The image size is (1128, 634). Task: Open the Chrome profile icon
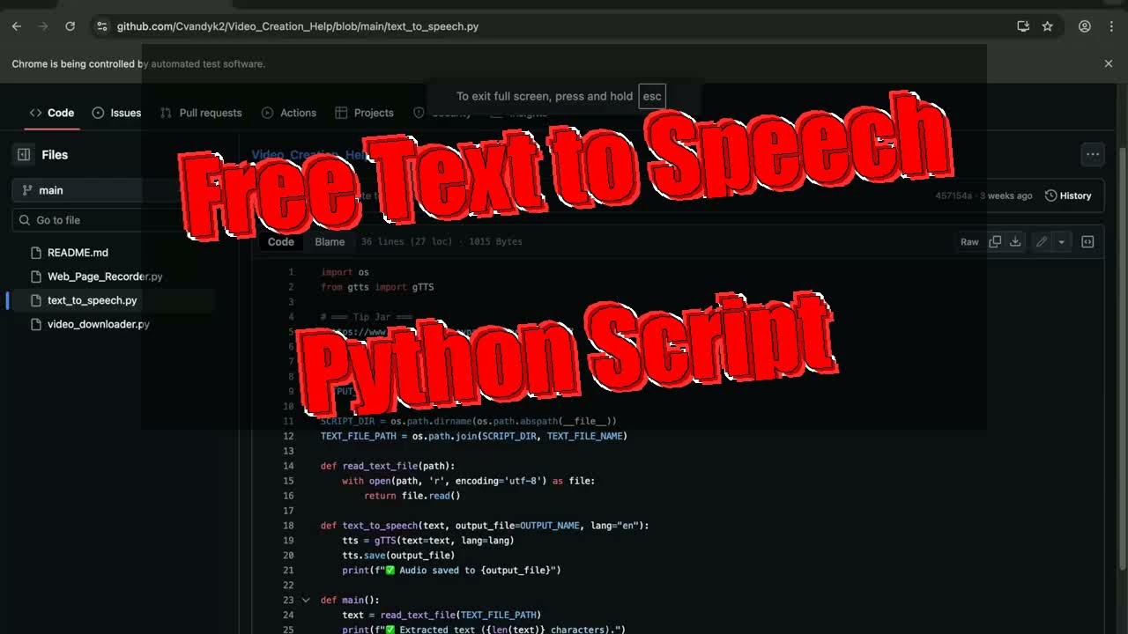click(x=1085, y=26)
